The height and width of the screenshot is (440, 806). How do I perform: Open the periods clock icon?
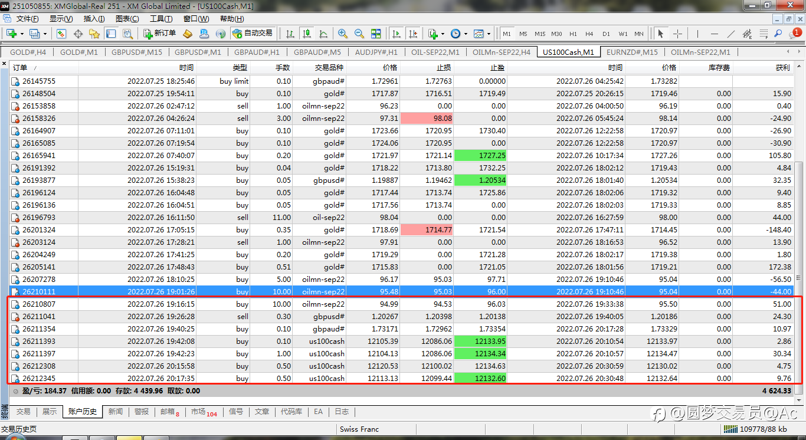pos(456,34)
